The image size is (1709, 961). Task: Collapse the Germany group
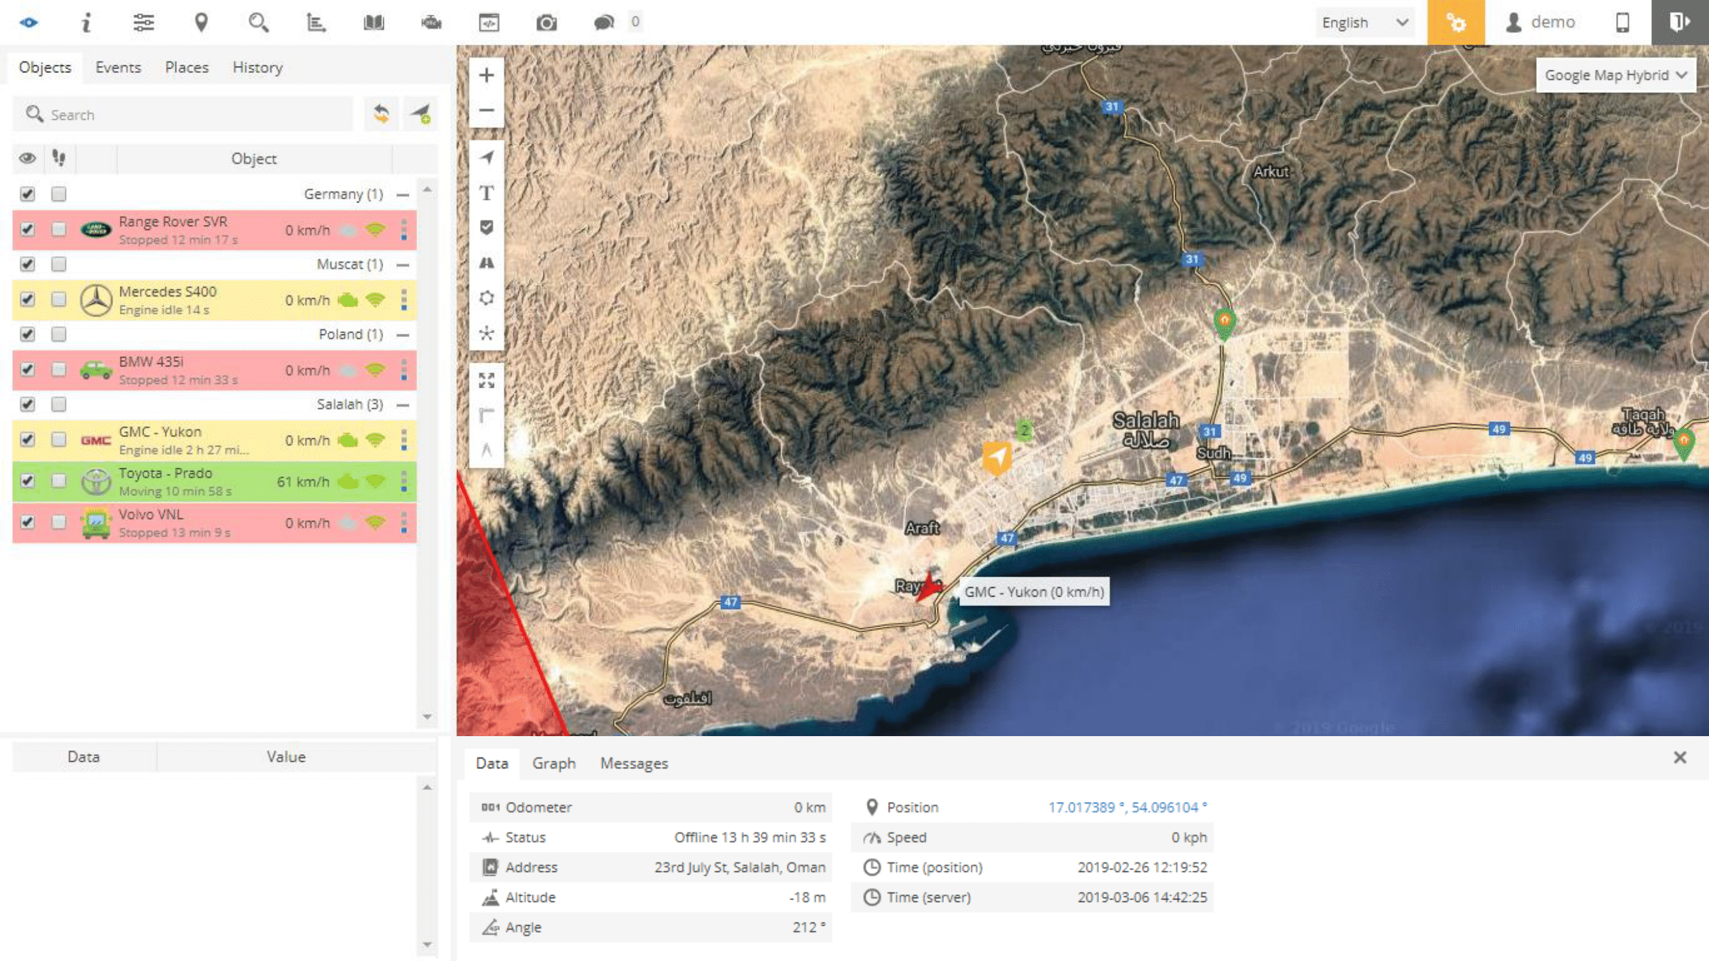[402, 194]
